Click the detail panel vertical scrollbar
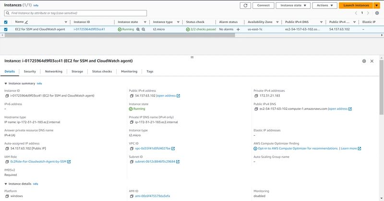The height and width of the screenshot is (201, 384). point(381,87)
